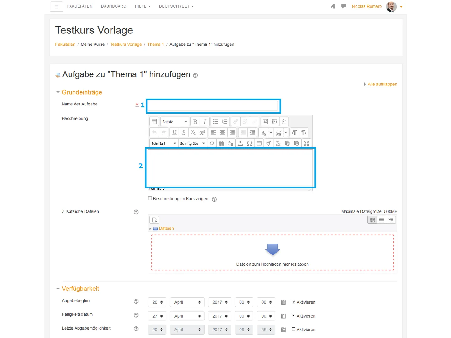
Task: Enable Beschreibung im Kurs zeigen checkbox
Action: [x=150, y=198]
